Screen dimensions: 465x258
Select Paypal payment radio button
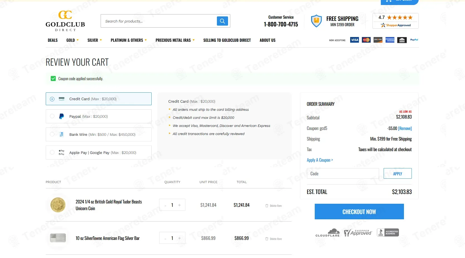pyautogui.click(x=52, y=116)
